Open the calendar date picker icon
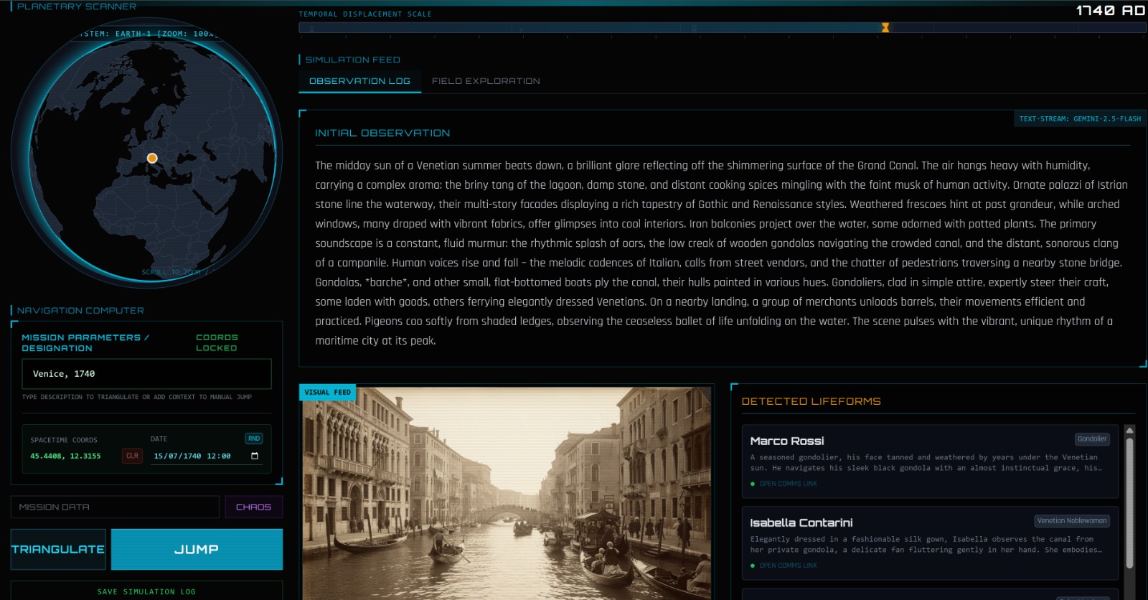This screenshot has height=600, width=1148. pyautogui.click(x=255, y=456)
